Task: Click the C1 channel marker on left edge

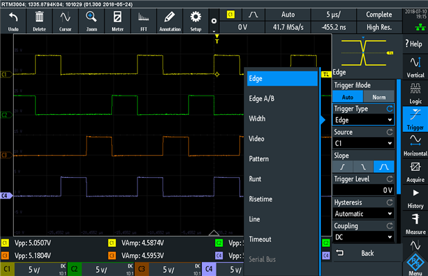Action: (x=6, y=74)
